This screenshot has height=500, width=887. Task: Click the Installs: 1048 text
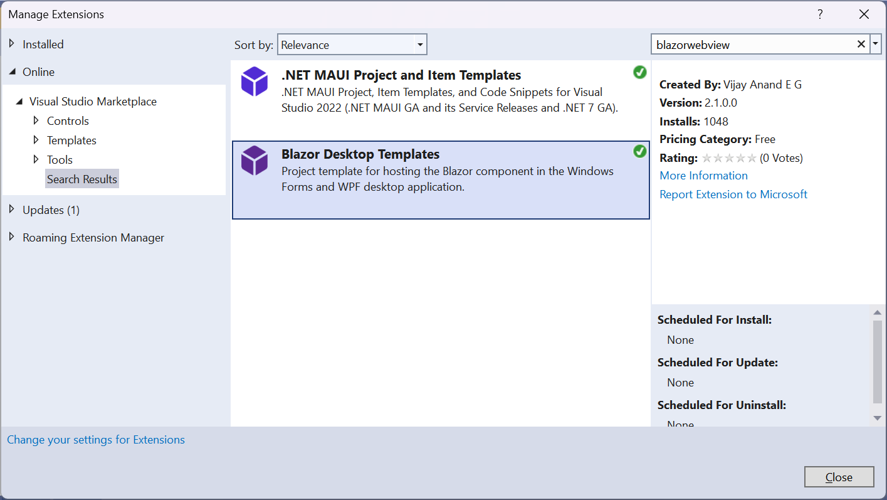694,121
